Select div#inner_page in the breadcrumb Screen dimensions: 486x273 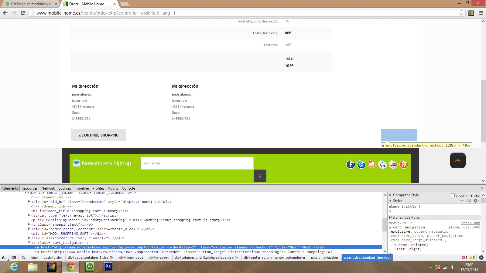[131, 258]
